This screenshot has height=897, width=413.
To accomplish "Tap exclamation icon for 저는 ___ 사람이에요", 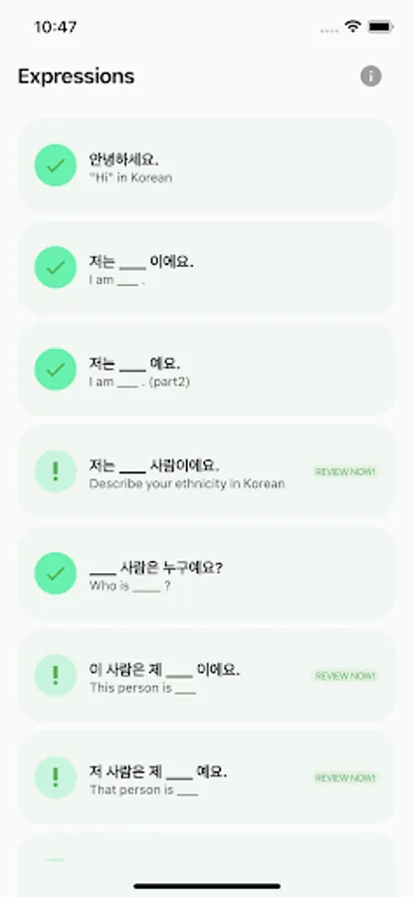I will point(56,471).
